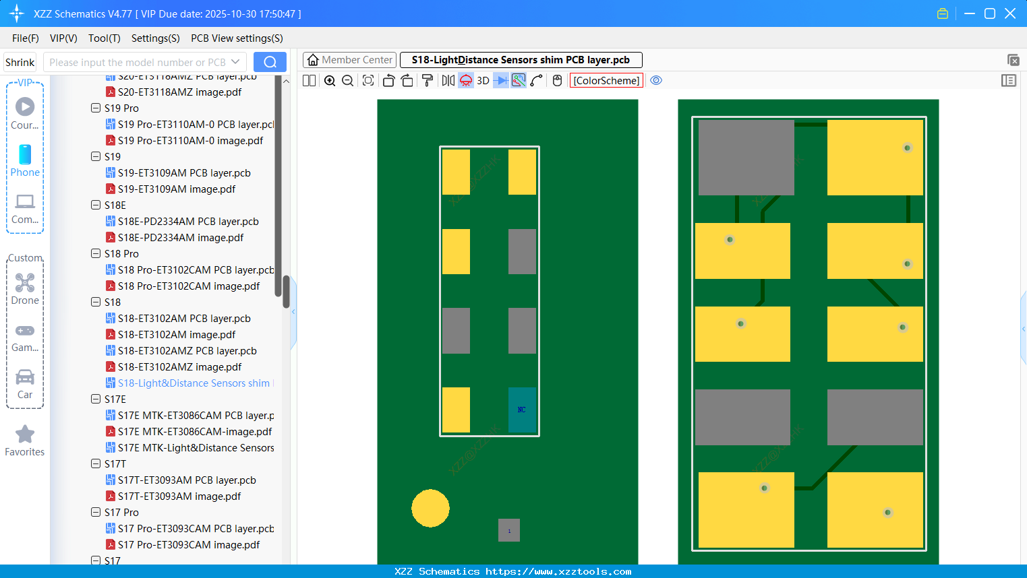1027x578 pixels.
Task: Click the refresh view icon
Action: [x=368, y=80]
